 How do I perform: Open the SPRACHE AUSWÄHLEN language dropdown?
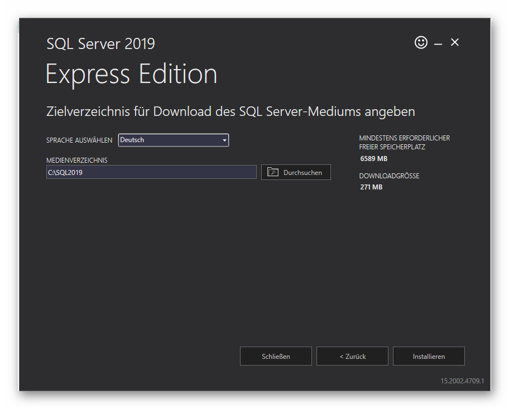(x=173, y=140)
